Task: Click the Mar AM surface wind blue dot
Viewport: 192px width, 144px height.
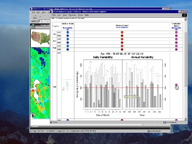Action: [x=67, y=46]
